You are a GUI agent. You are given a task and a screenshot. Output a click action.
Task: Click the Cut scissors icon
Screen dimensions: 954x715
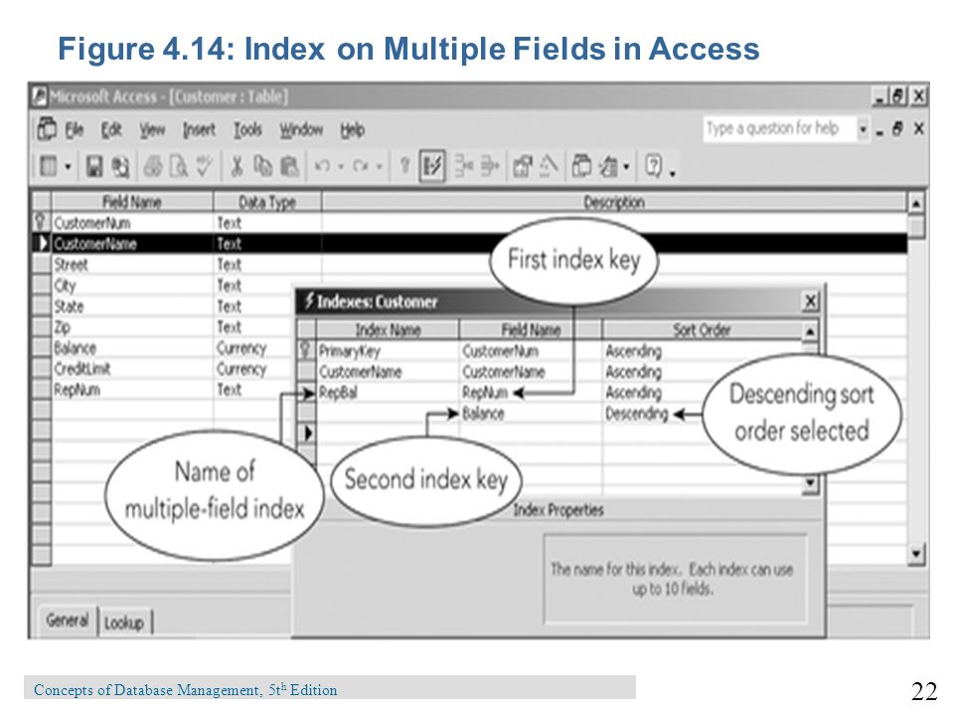(x=237, y=166)
